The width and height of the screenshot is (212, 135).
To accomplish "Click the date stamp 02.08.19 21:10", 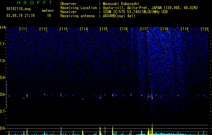I will pyautogui.click(x=21, y=16).
